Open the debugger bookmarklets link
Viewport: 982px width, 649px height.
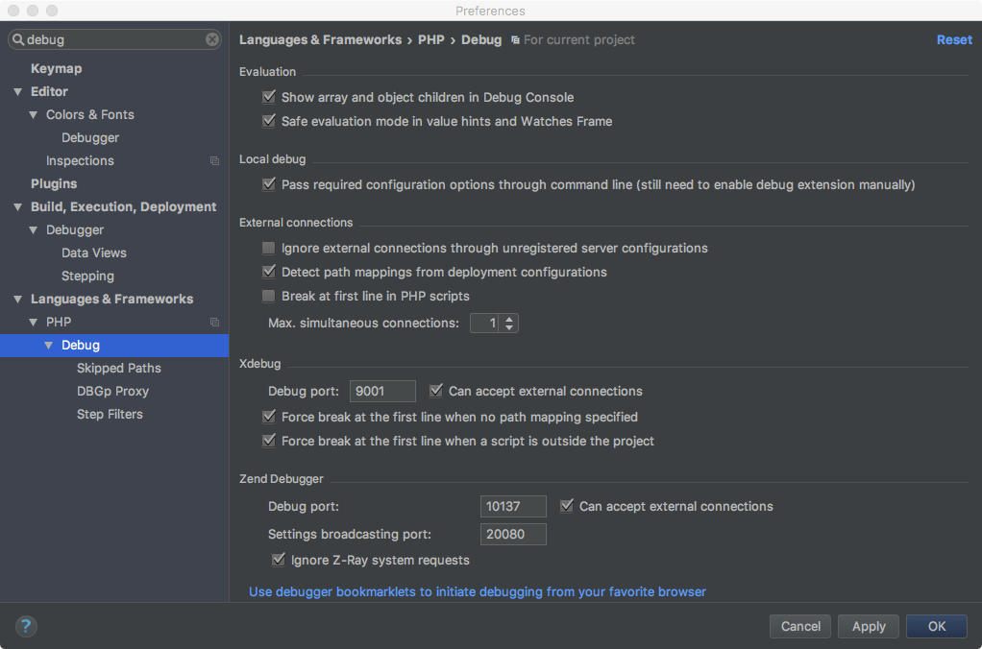click(478, 592)
